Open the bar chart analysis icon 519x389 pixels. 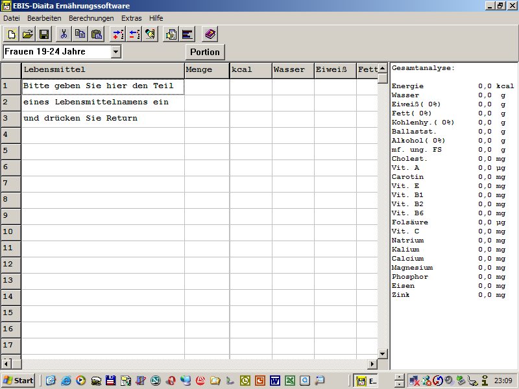click(187, 34)
